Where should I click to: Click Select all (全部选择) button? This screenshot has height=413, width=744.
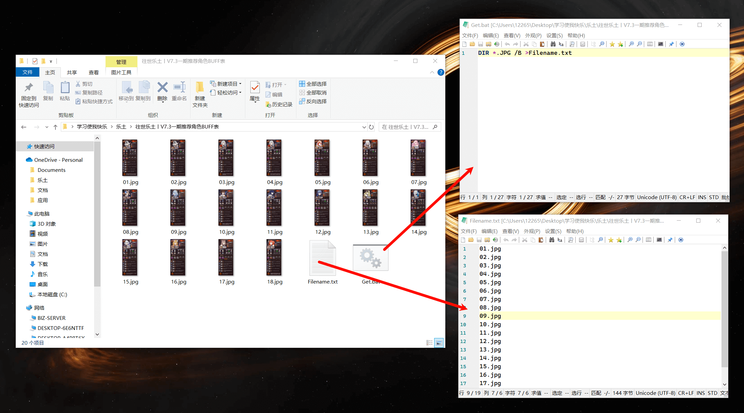(x=313, y=84)
